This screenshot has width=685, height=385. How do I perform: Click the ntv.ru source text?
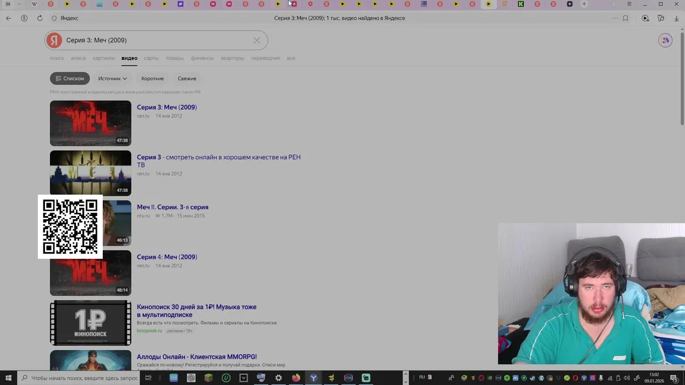click(x=143, y=216)
